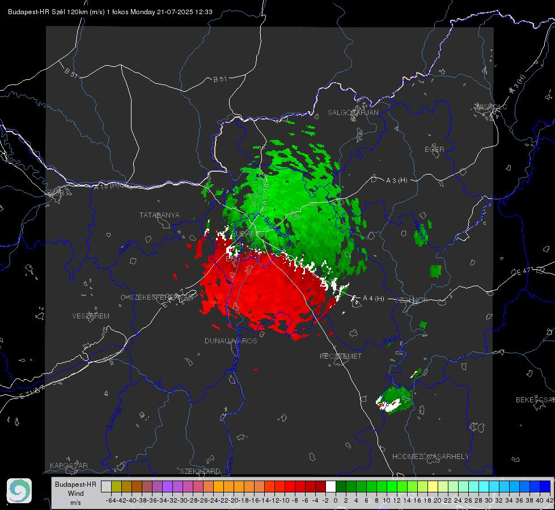Select the yellow swatch between 18 and 20
Image resolution: width=555 pixels, height=510 pixels.
pyautogui.click(x=433, y=486)
